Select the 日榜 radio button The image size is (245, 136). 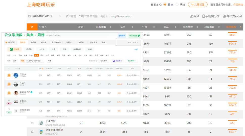coord(165,5)
